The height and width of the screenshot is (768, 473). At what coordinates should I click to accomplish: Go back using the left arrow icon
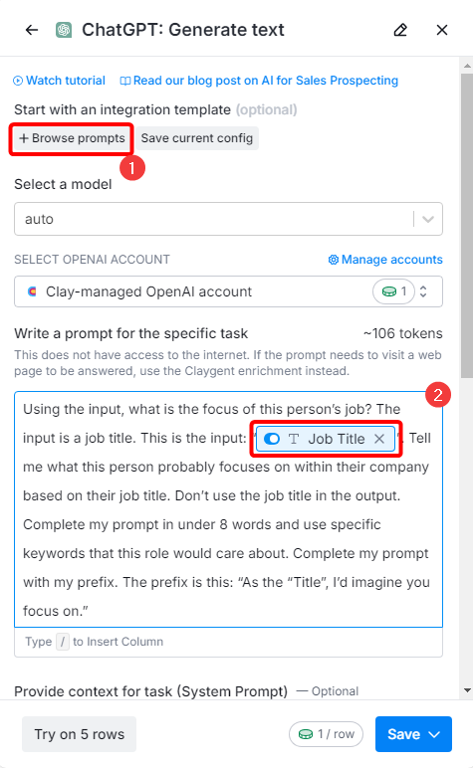tap(32, 30)
